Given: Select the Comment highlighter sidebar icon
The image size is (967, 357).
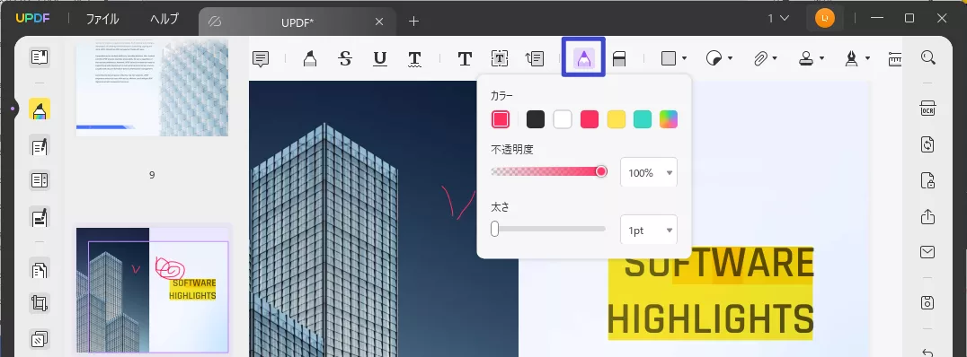Looking at the screenshot, I should click(x=40, y=110).
